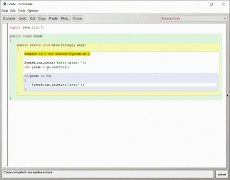This screenshot has width=230, height=180.
Task: Click the Compile button
Action: point(9,18)
